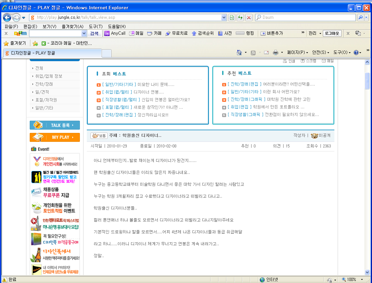
Task: Select the 디자인정글 - PLAY 정글 tab
Action: [x=52, y=53]
